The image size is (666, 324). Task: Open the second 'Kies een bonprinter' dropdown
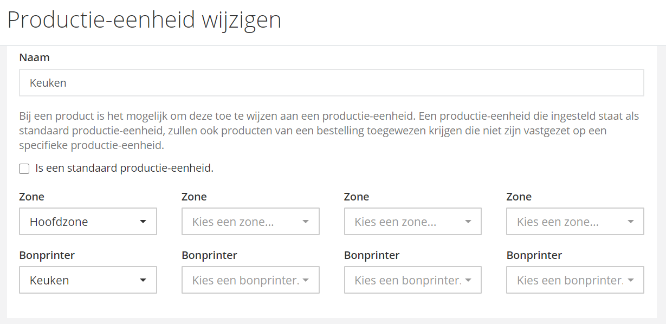[x=250, y=280]
